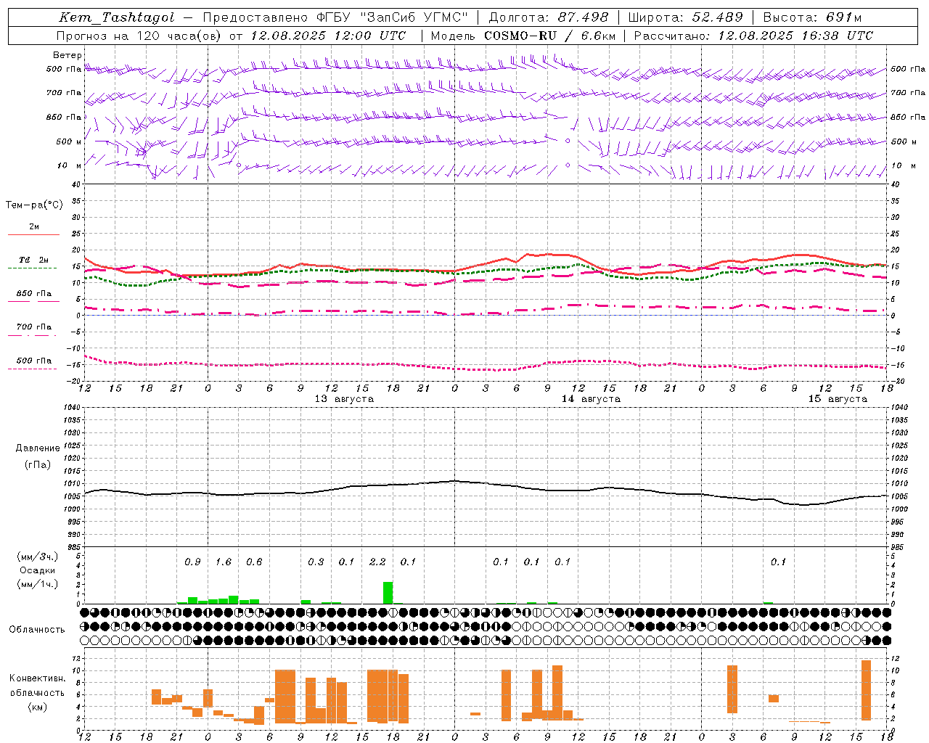The height and width of the screenshot is (743, 929).
Task: Click the 850 гПа temperature legend entry
Action: pyautogui.click(x=33, y=294)
